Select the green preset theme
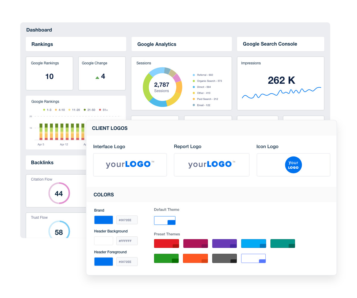 167,258
